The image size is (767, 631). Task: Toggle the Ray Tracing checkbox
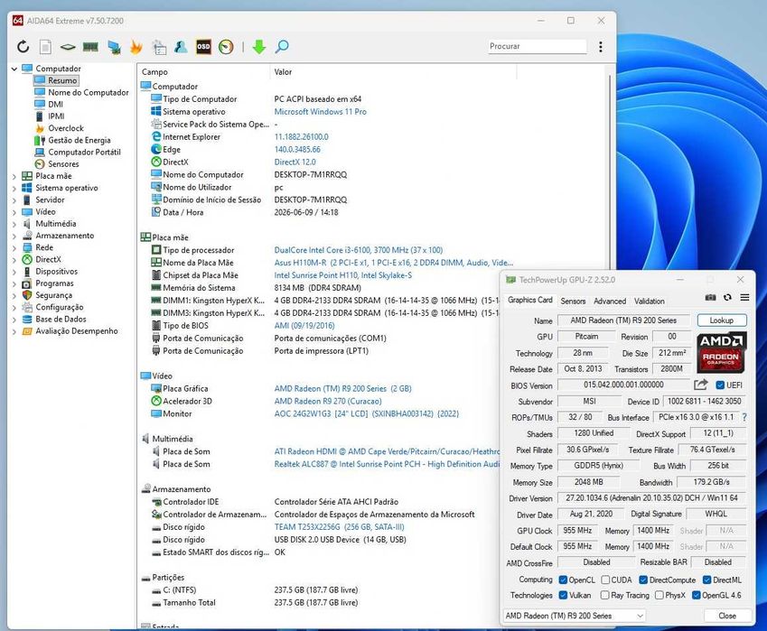pos(604,595)
